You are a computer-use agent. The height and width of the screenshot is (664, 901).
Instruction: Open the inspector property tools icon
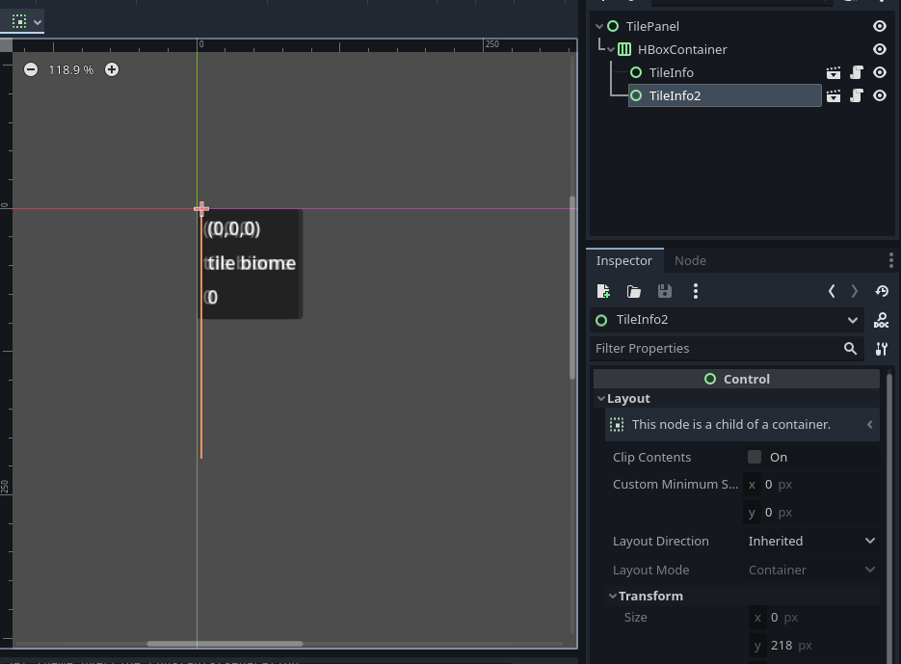point(882,349)
